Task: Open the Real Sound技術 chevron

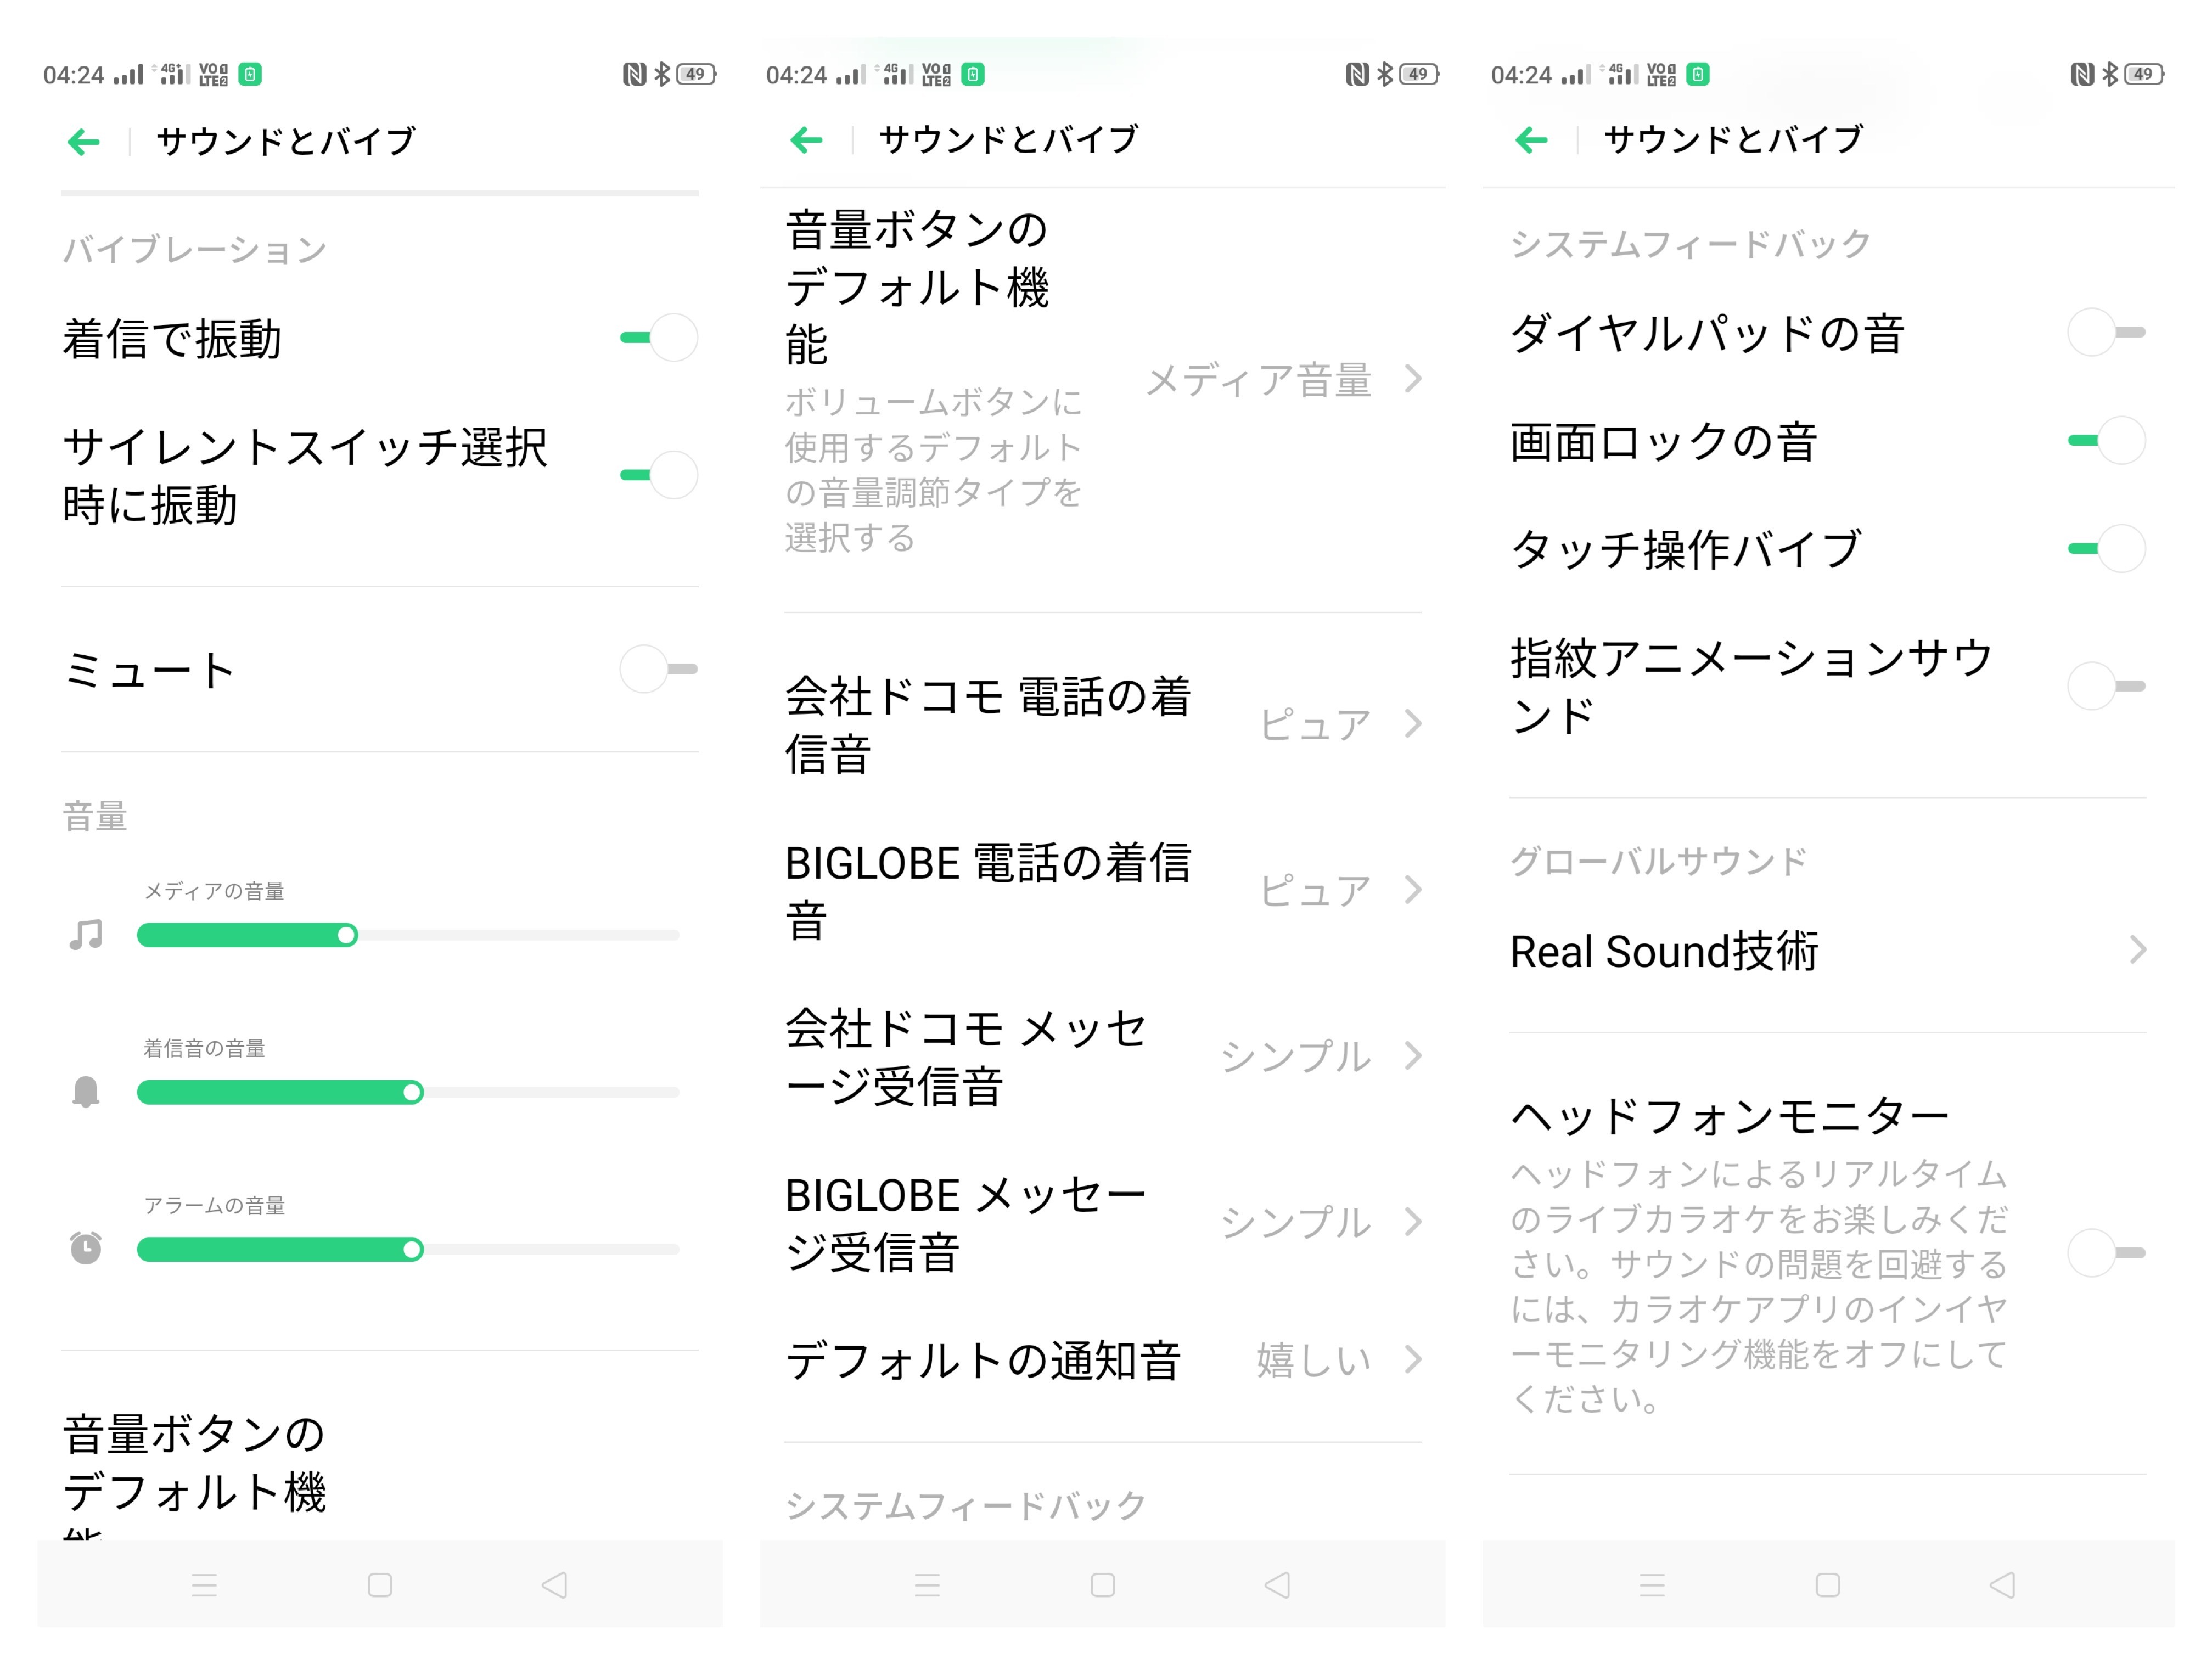Action: click(2137, 950)
